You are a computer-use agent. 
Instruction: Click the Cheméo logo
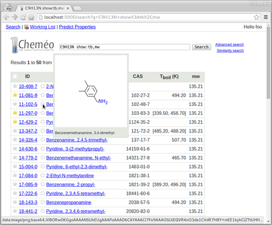[x=32, y=45]
